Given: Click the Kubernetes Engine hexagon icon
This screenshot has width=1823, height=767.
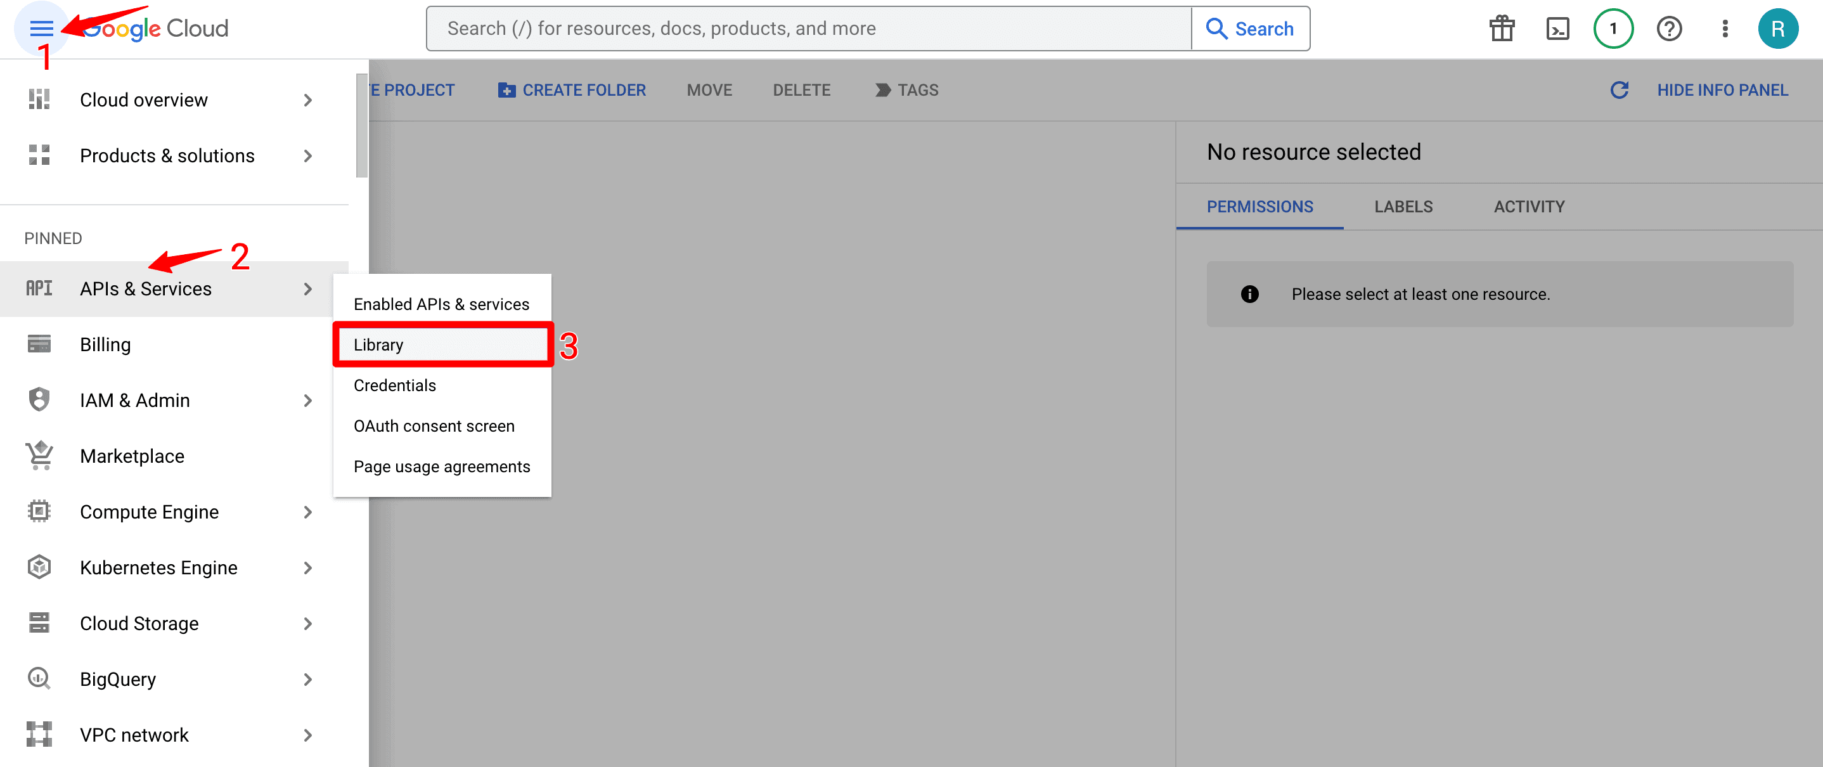Looking at the screenshot, I should tap(39, 567).
